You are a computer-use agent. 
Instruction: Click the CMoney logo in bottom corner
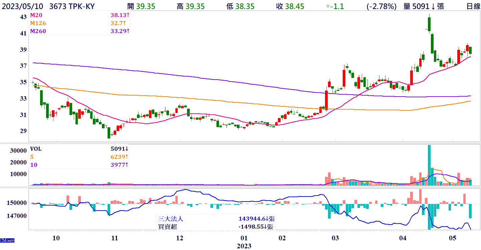click(7, 240)
